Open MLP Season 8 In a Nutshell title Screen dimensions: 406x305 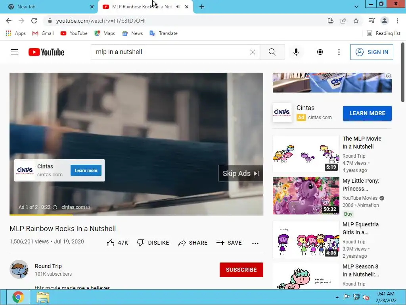click(361, 270)
